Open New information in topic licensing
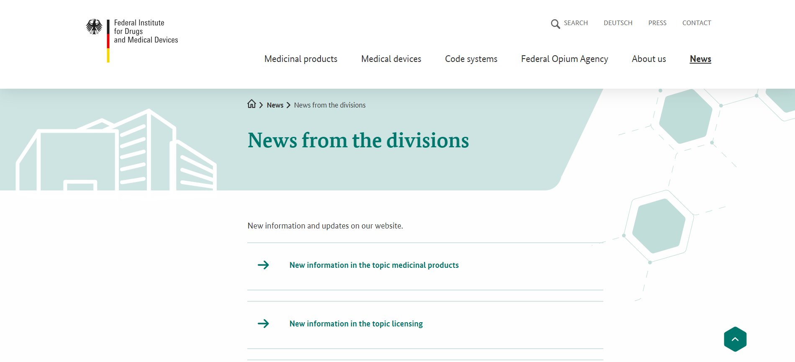The height and width of the screenshot is (362, 795). coord(356,323)
